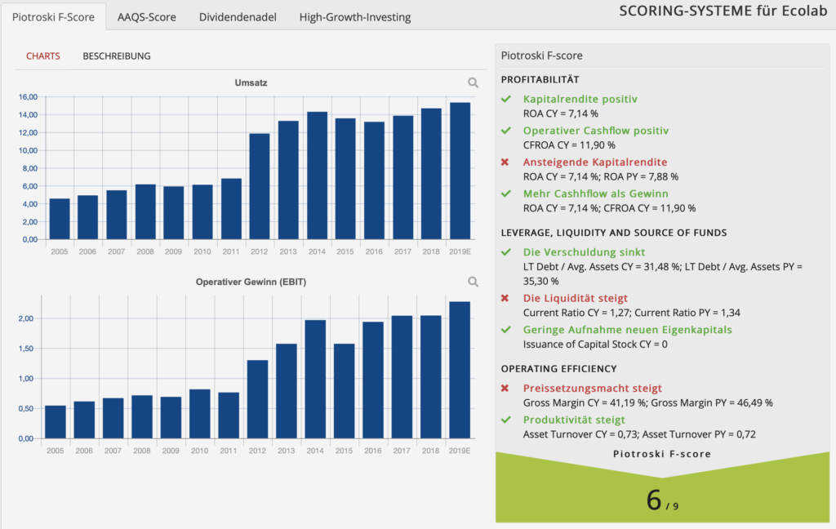Viewport: 836px width, 529px height.
Task: Click red cross beside Preissetzungsmacht steigt
Action: [505, 389]
